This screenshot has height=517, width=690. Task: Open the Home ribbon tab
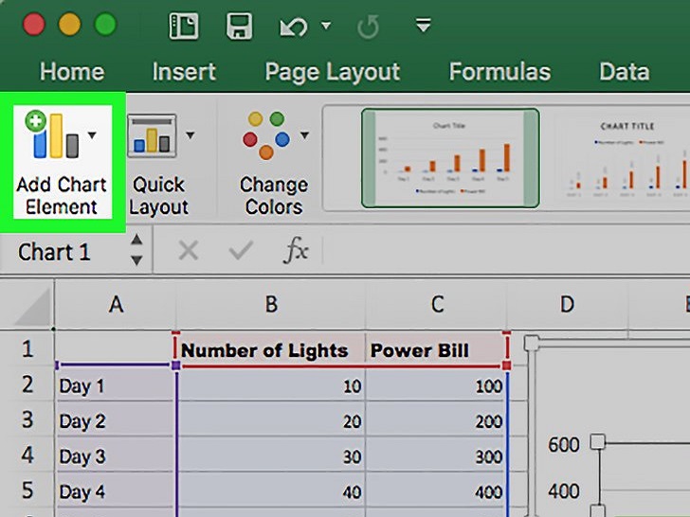(x=72, y=72)
